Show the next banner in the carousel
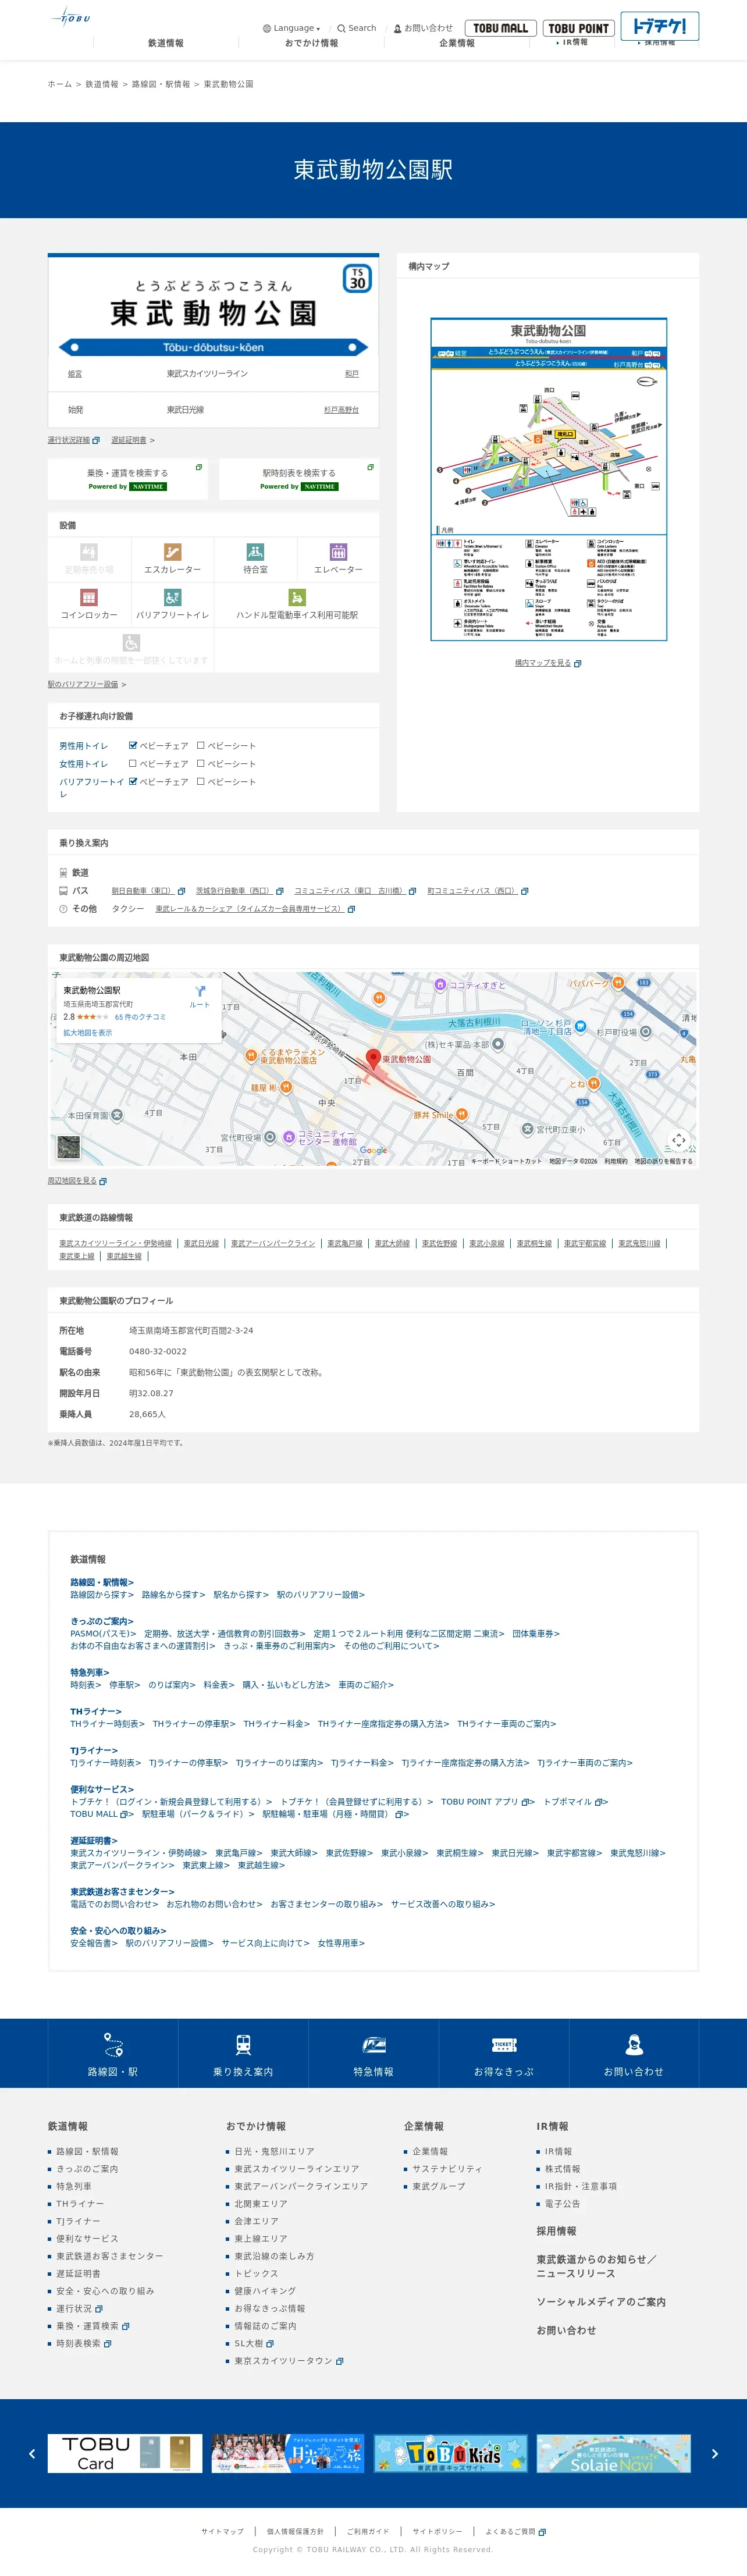747x2576 pixels. click(x=714, y=2454)
